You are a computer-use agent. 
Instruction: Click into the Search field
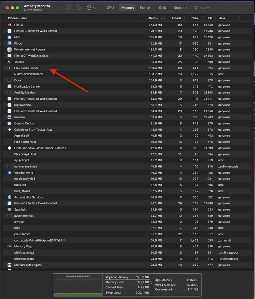[222, 8]
